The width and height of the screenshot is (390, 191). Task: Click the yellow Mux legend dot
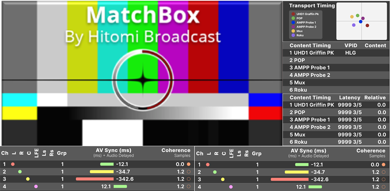[293, 31]
